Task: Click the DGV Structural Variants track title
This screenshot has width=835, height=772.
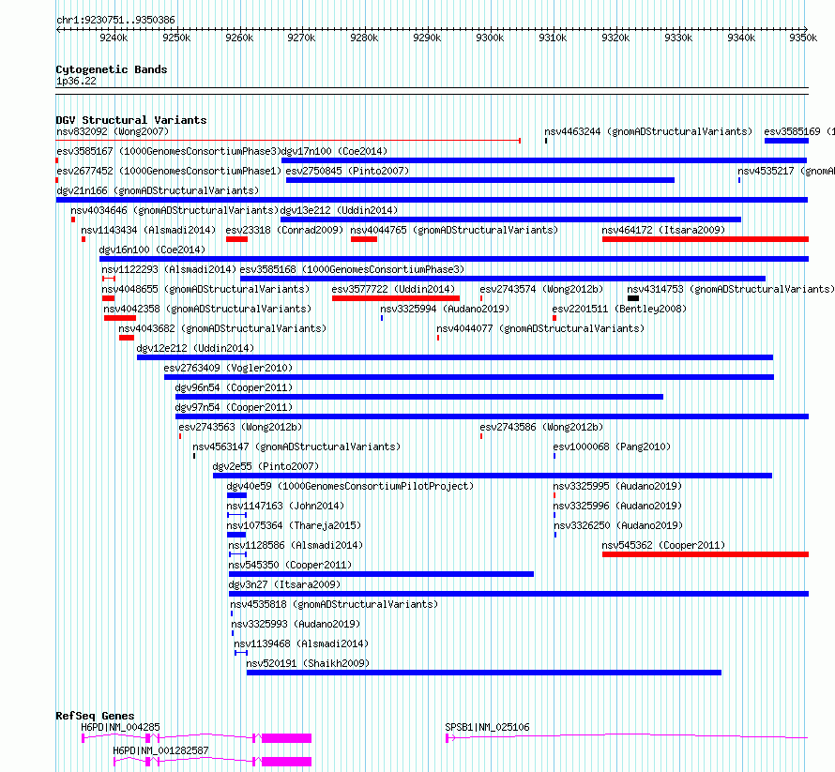Action: tap(131, 120)
